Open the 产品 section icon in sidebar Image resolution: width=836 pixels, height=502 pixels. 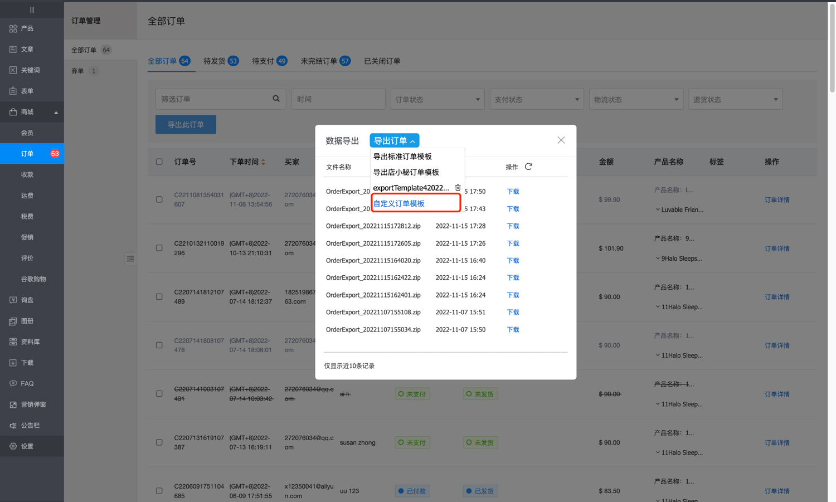(13, 28)
